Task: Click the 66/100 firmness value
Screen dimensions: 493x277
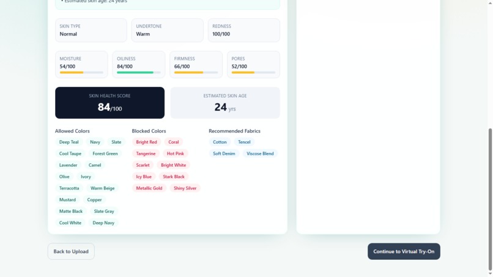Action: 182,66
